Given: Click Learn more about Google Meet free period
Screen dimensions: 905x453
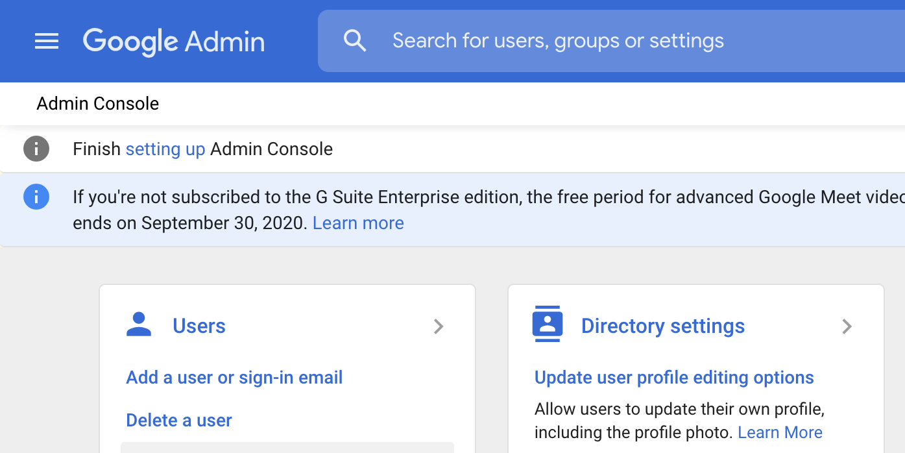Looking at the screenshot, I should 357,223.
